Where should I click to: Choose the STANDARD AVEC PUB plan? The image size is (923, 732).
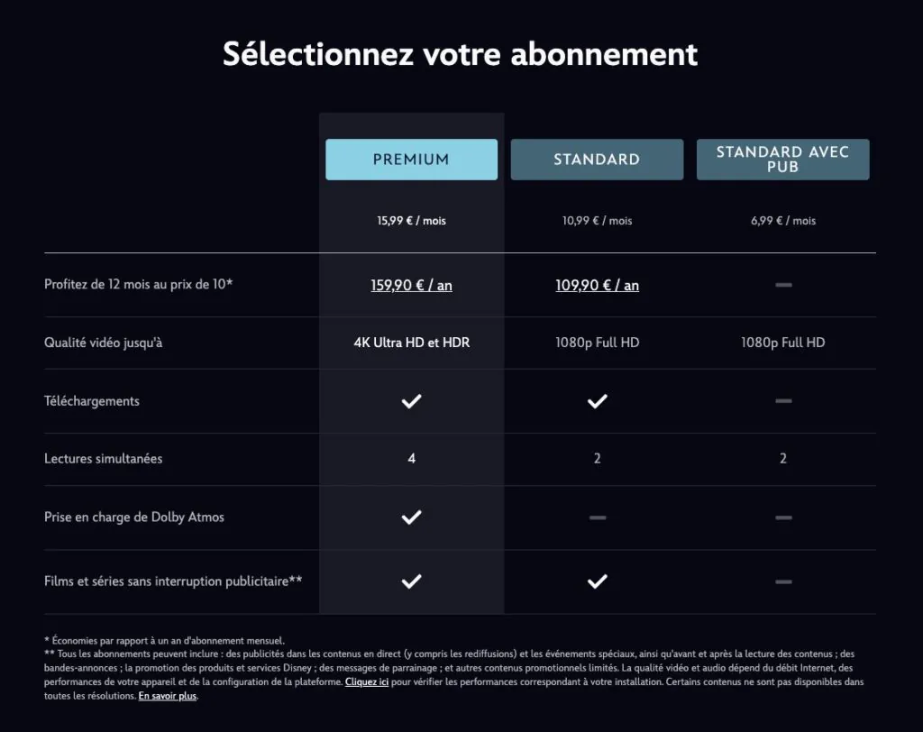click(782, 159)
